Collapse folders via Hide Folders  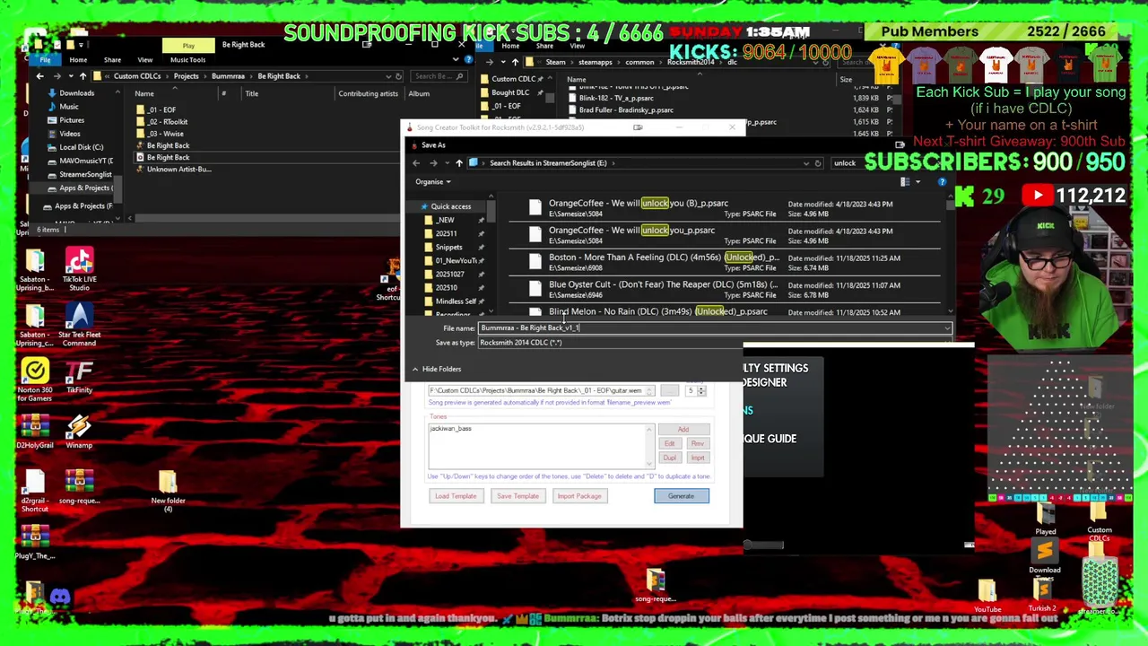point(436,369)
